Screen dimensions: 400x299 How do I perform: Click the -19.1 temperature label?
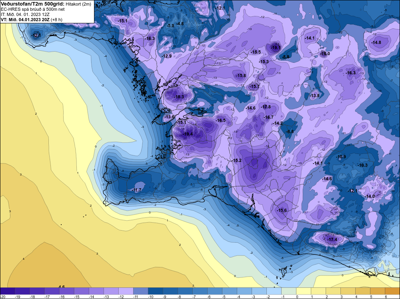[276, 48]
